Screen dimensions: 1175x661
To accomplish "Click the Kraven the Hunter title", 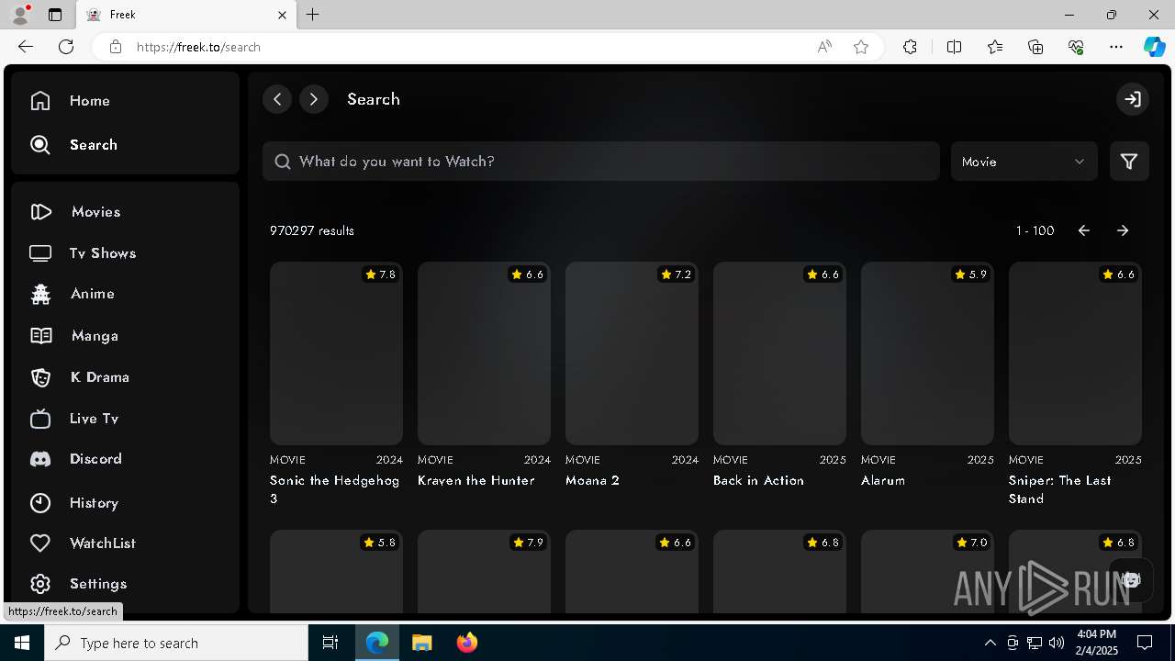I will [476, 480].
